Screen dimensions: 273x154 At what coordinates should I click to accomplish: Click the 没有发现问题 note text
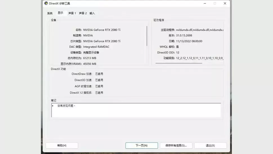coord(66,106)
